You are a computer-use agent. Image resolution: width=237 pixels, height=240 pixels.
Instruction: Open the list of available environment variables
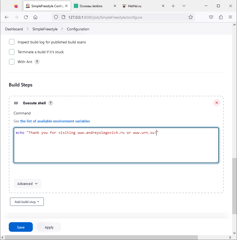55,121
